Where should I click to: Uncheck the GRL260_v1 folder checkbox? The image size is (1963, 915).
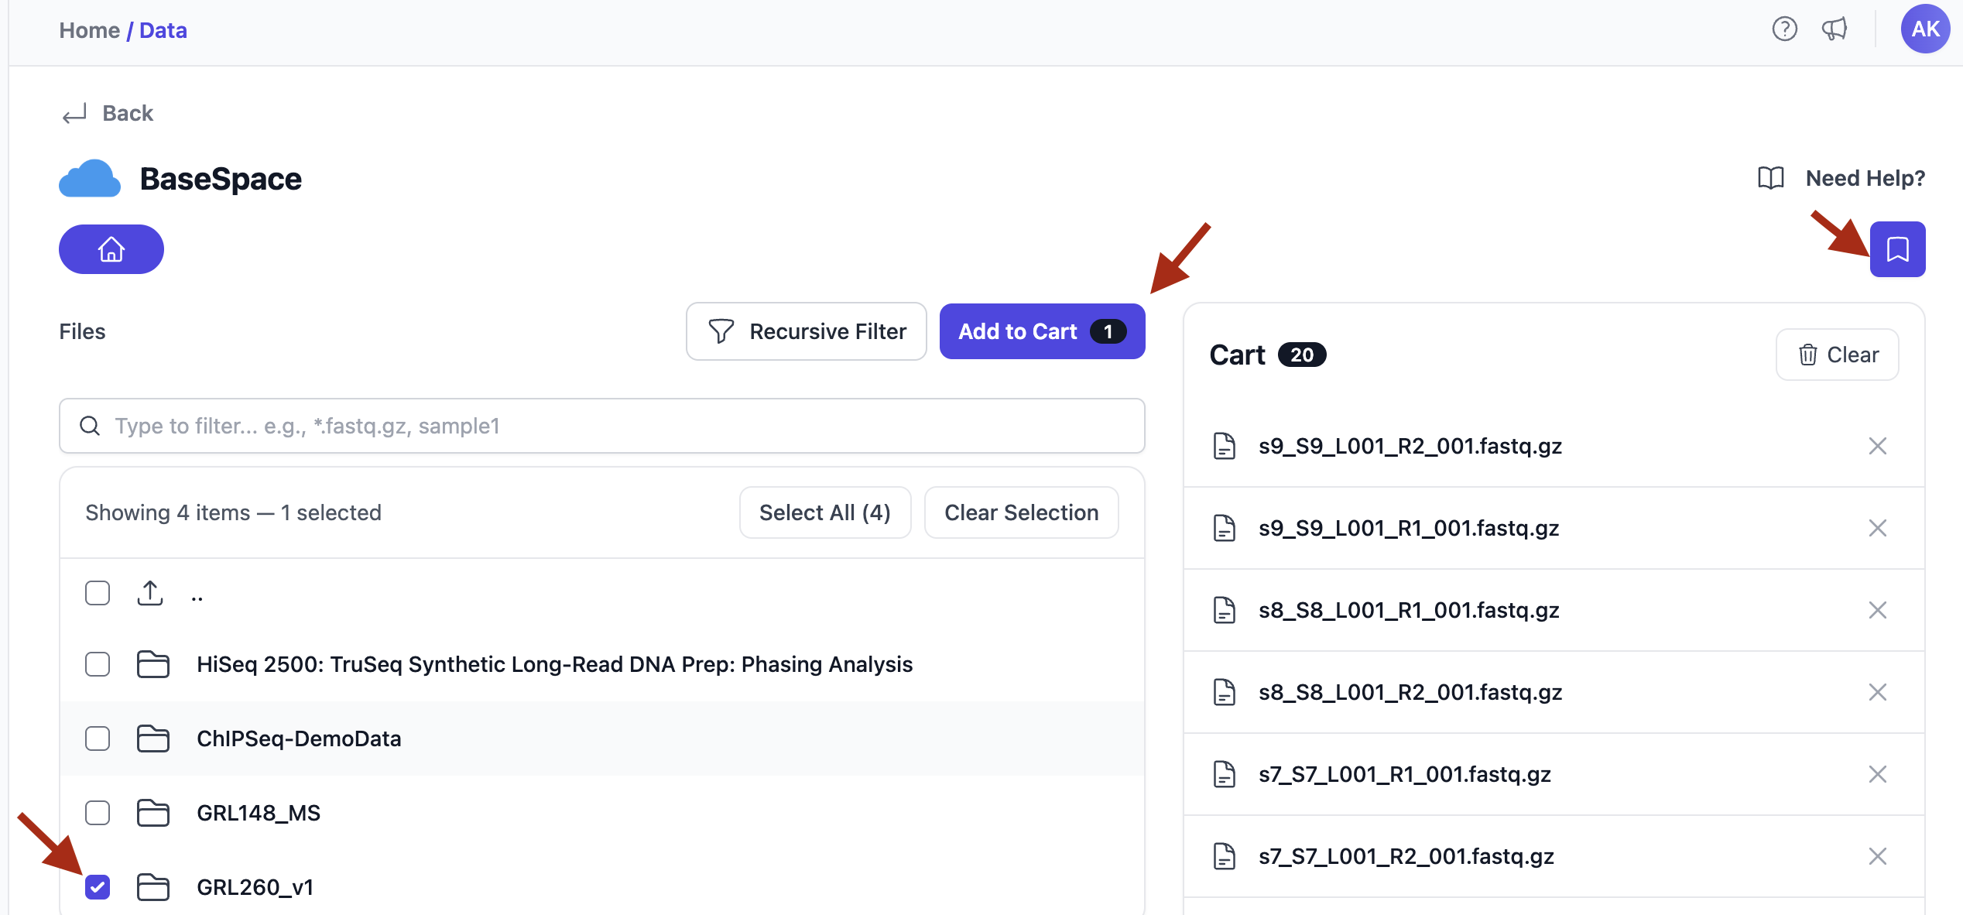[x=98, y=887]
